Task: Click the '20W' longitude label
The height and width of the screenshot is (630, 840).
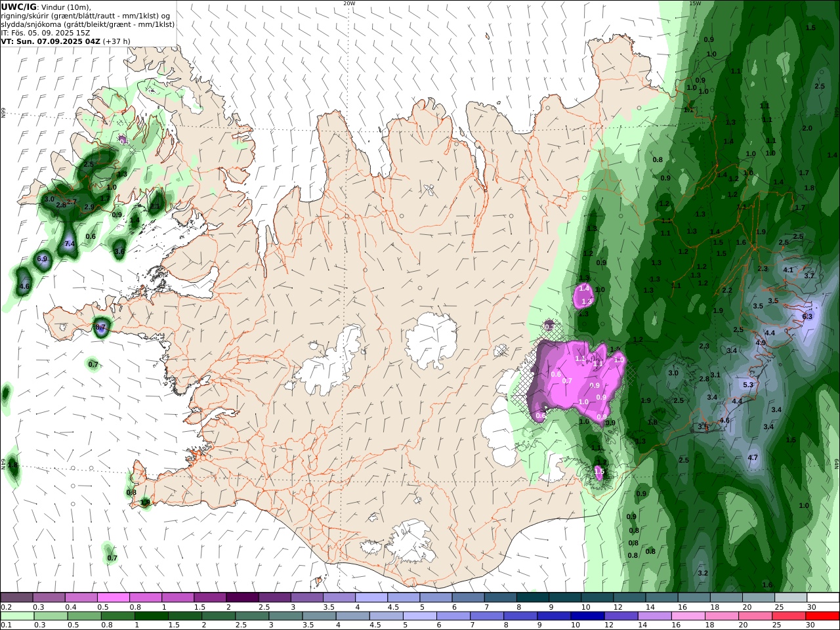Action: [349, 3]
